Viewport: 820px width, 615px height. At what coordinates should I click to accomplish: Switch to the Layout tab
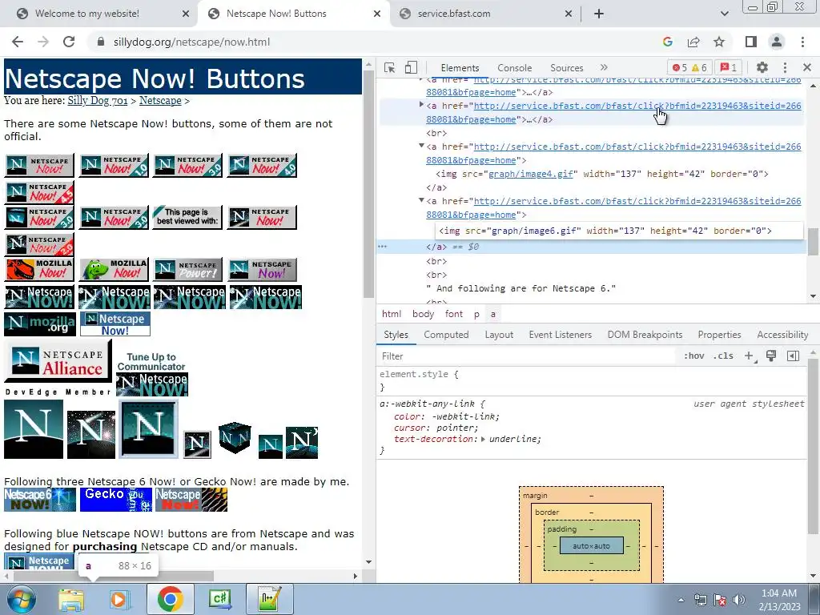point(499,335)
